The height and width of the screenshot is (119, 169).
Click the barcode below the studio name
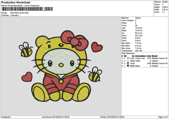[27, 9]
